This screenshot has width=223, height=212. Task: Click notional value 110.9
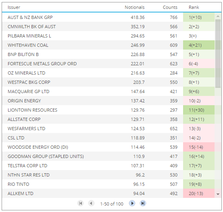139,156
